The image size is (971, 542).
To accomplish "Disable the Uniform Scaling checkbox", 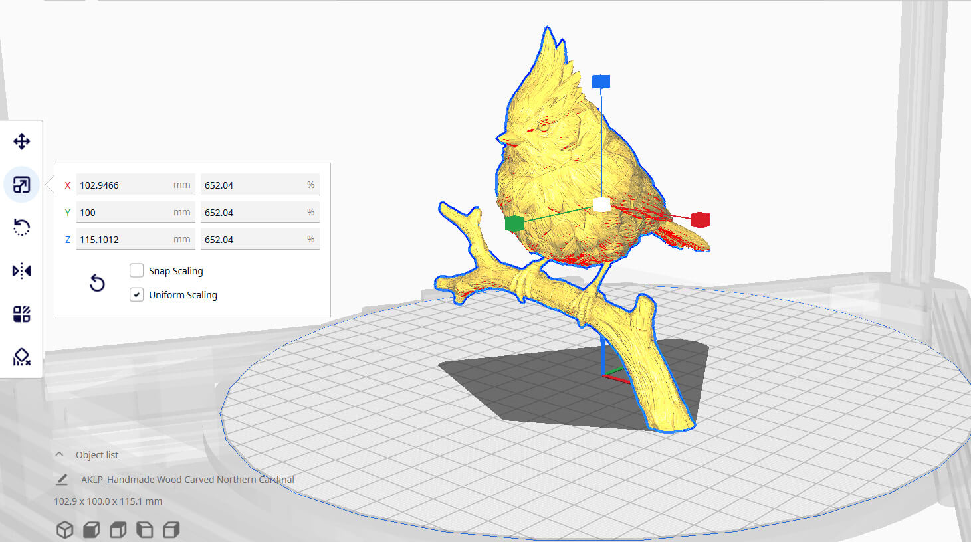I will 136,294.
